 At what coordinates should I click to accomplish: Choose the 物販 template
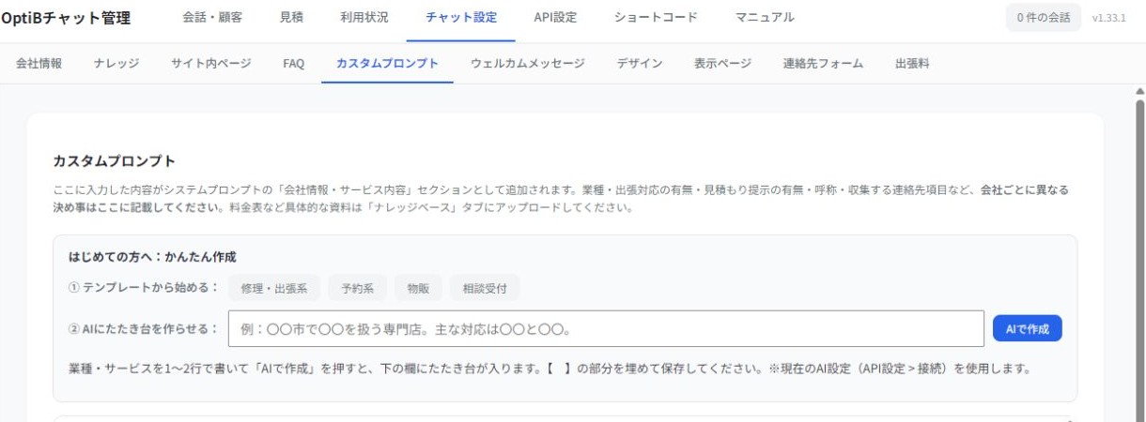pyautogui.click(x=418, y=288)
